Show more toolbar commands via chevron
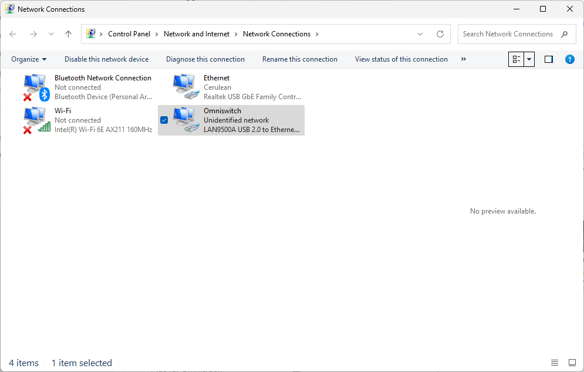This screenshot has width=584, height=372. (x=464, y=59)
